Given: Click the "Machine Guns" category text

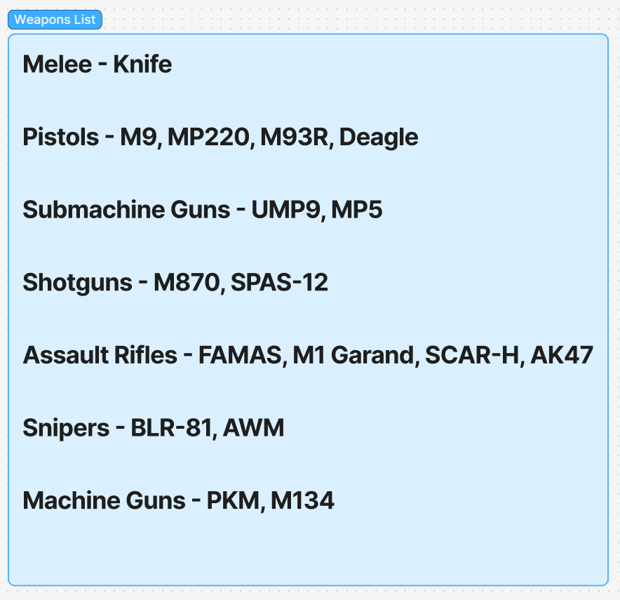Looking at the screenshot, I should (x=104, y=500).
